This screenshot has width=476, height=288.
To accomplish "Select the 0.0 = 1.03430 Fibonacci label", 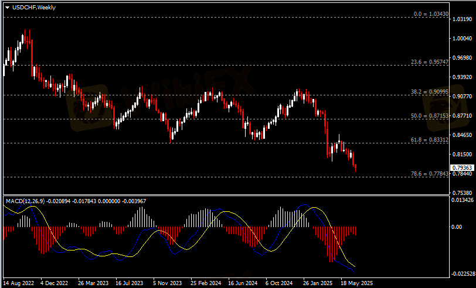I will coord(431,14).
